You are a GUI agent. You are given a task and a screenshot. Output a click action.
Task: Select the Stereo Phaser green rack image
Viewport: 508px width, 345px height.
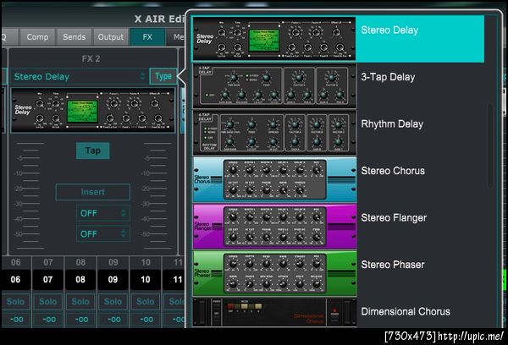click(274, 273)
